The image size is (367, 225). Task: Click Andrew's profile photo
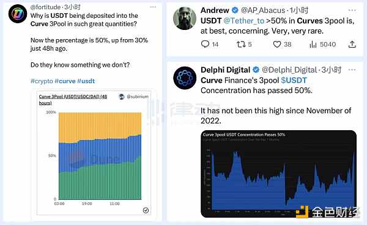coord(185,18)
